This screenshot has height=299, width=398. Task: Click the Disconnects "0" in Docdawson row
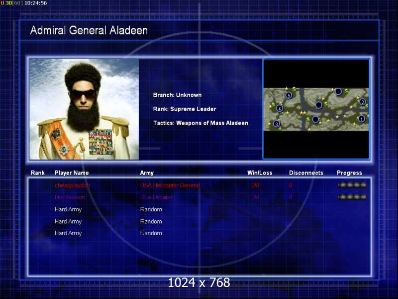point(291,197)
